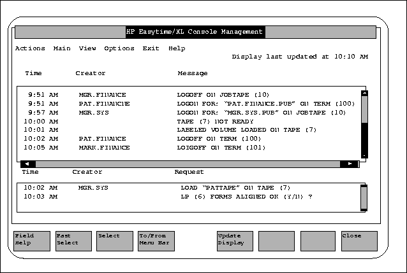Image resolution: width=407 pixels, height=273 pixels.
Task: Click the requests list vertical scrollbar
Action: (x=364, y=198)
